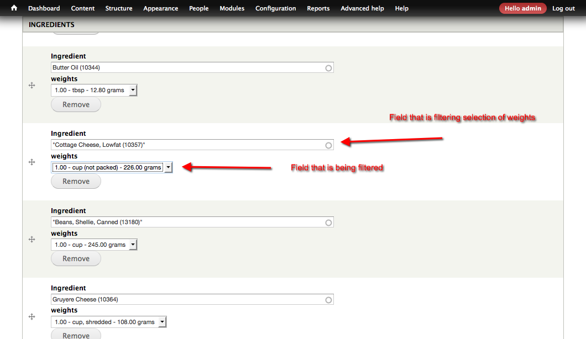Remove the Butter Oil ingredient

[76, 104]
